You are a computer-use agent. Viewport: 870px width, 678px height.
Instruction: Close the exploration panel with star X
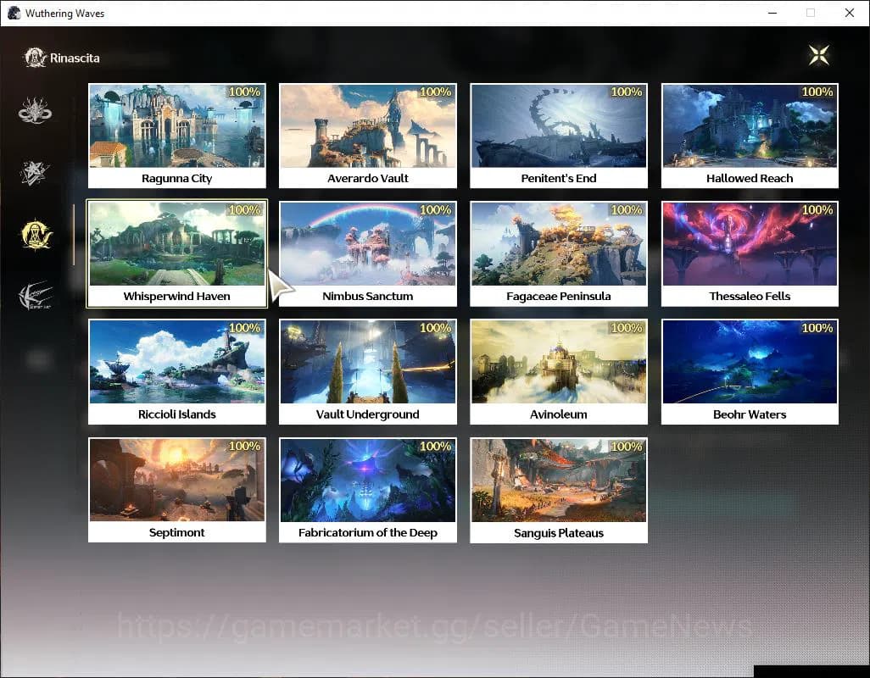click(819, 55)
